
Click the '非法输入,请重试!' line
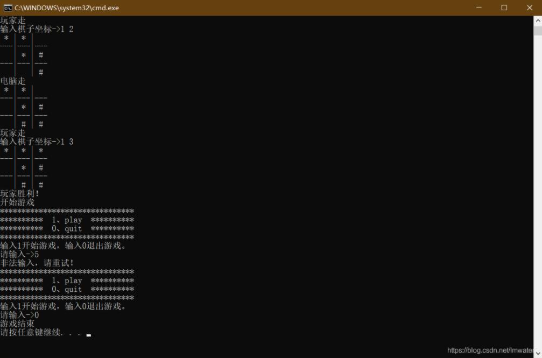click(37, 263)
